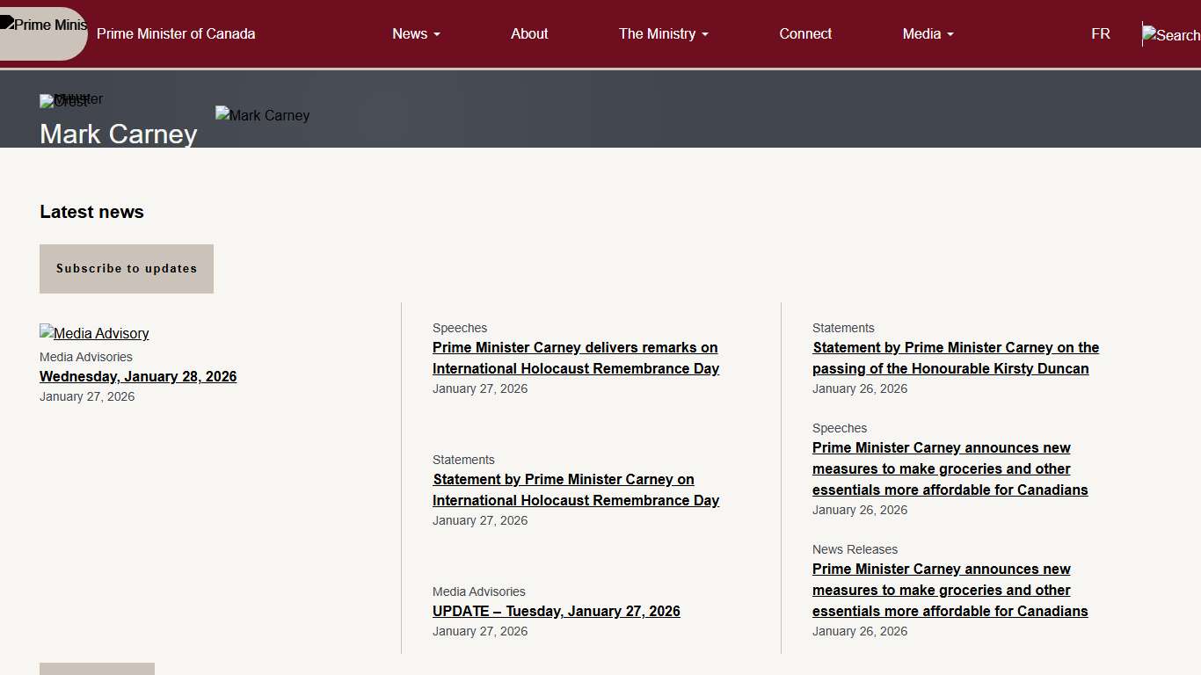This screenshot has width=1201, height=675.
Task: Expand the News dropdown menu
Action: pos(416,33)
